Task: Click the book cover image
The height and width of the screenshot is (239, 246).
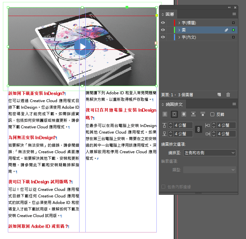Action: pyautogui.click(x=82, y=46)
